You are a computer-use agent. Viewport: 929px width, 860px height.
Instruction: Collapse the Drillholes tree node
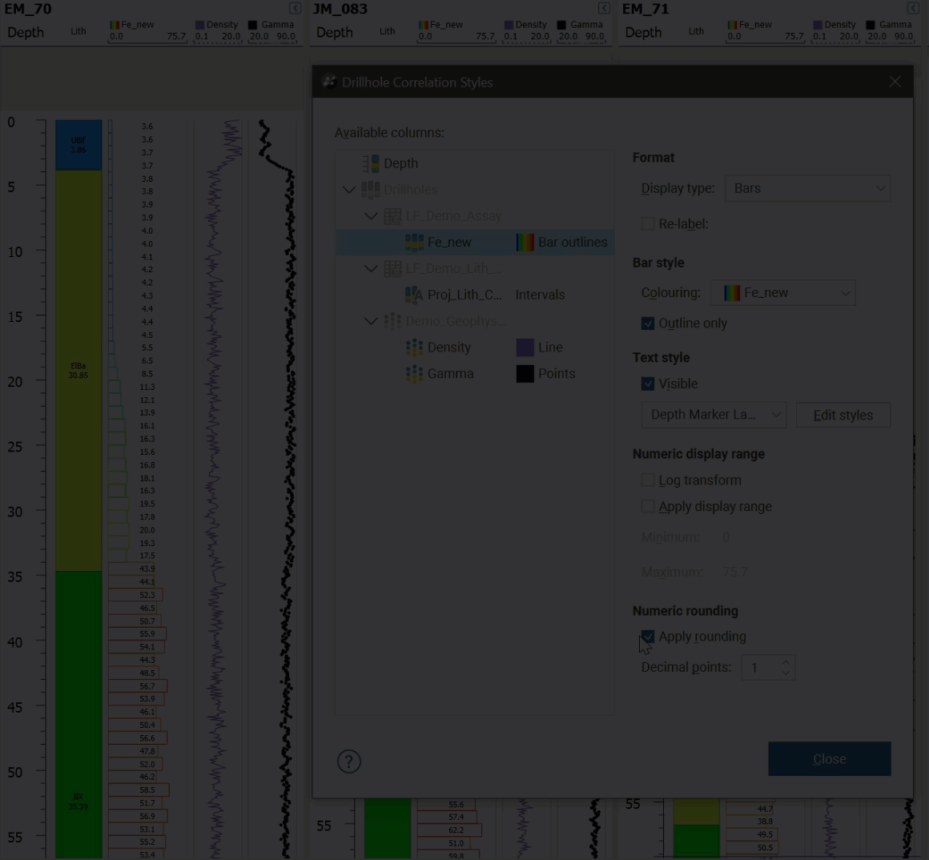tap(349, 190)
